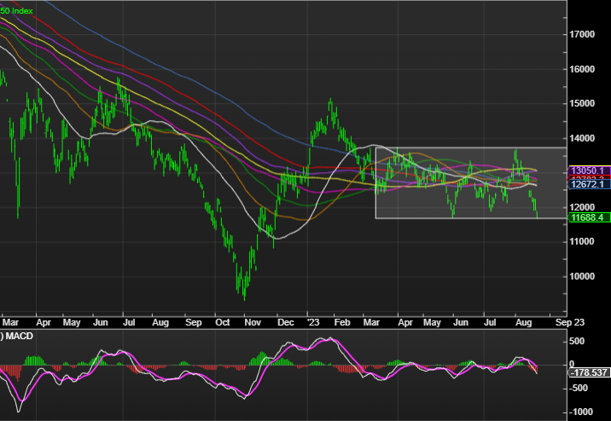
Task: Click the '50 Index' chart title label
Action: coord(16,11)
